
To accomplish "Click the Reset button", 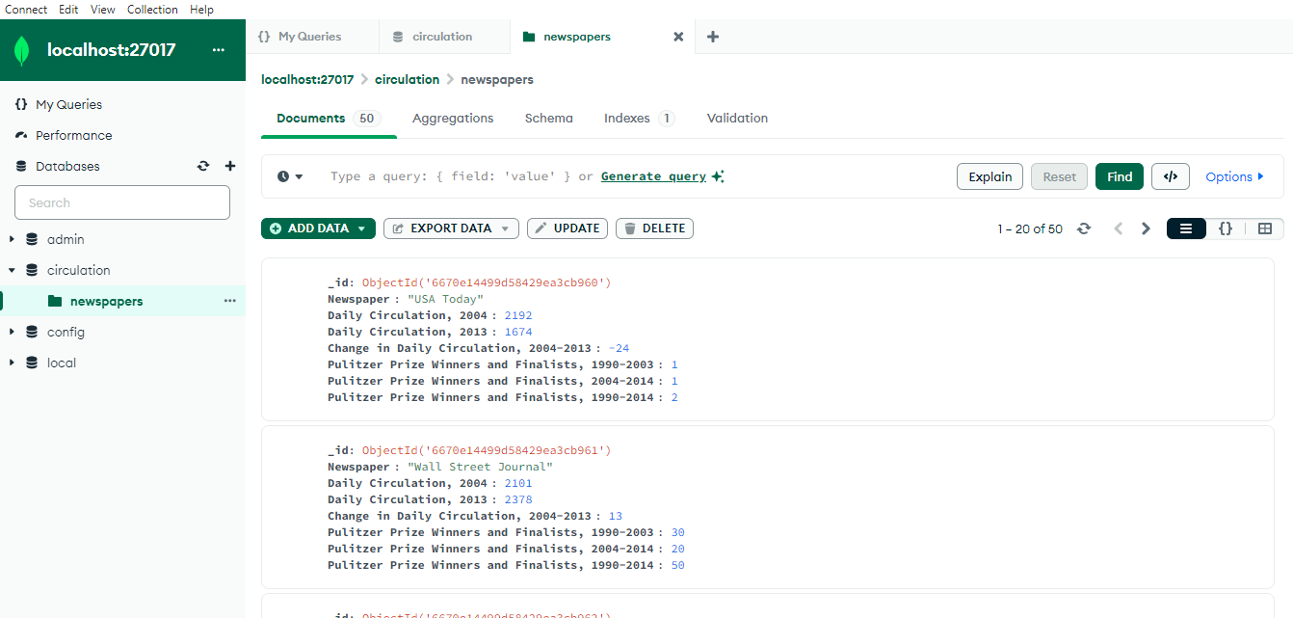I will click(1059, 176).
